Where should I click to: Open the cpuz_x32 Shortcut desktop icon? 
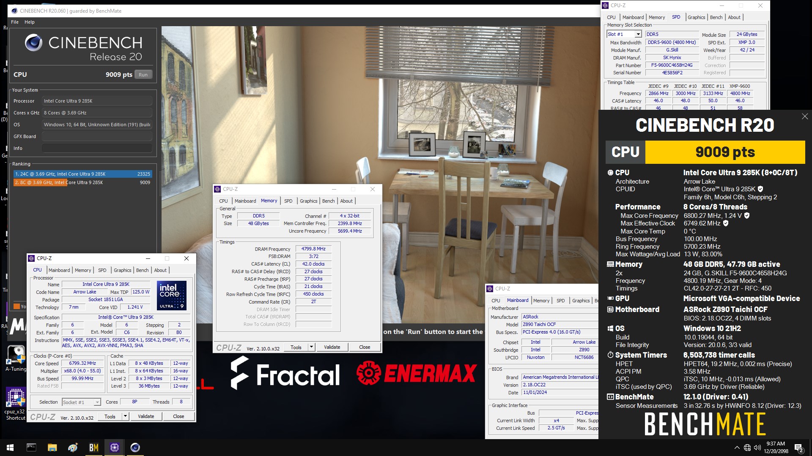point(16,404)
